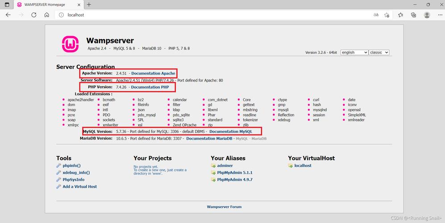Image resolution: width=445 pixels, height=223 pixels.
Task: Go to the browser home page
Action: click(x=47, y=15)
